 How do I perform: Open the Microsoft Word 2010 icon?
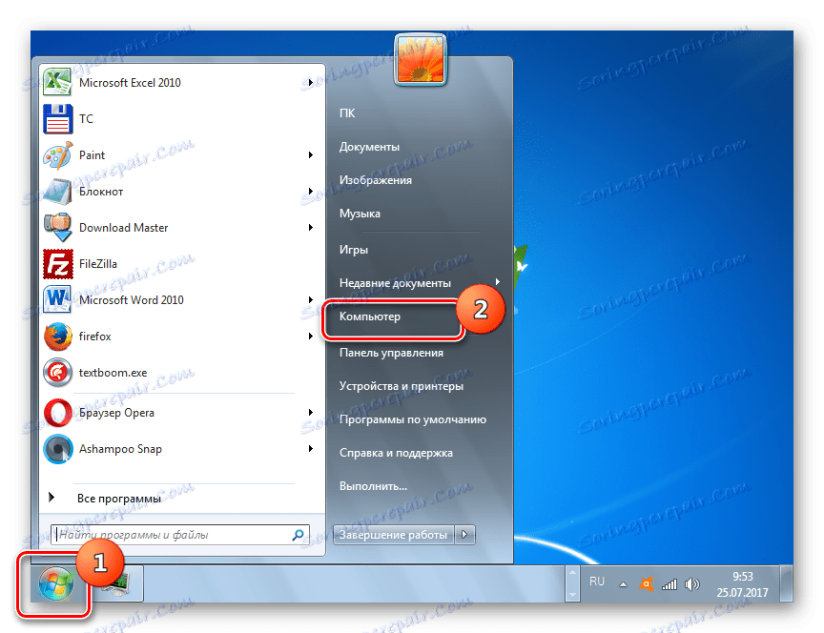[58, 300]
